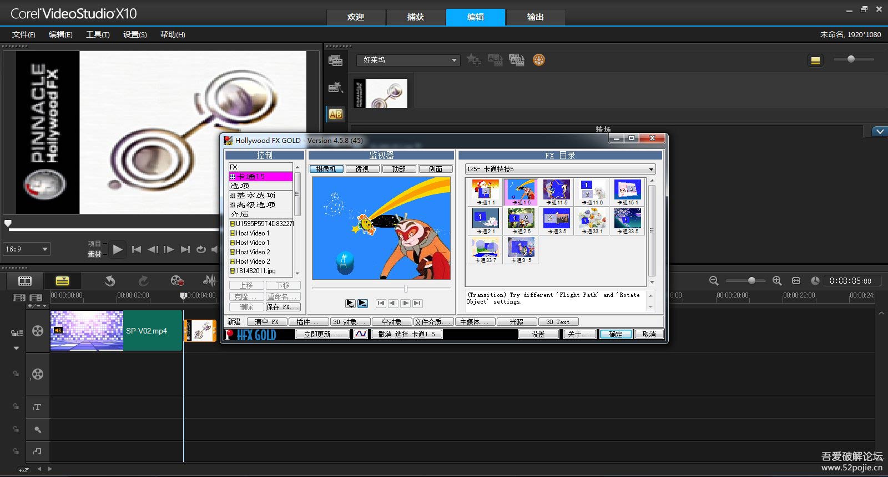Image resolution: width=888 pixels, height=477 pixels.
Task: Switch to storyboard view
Action: tap(25, 281)
